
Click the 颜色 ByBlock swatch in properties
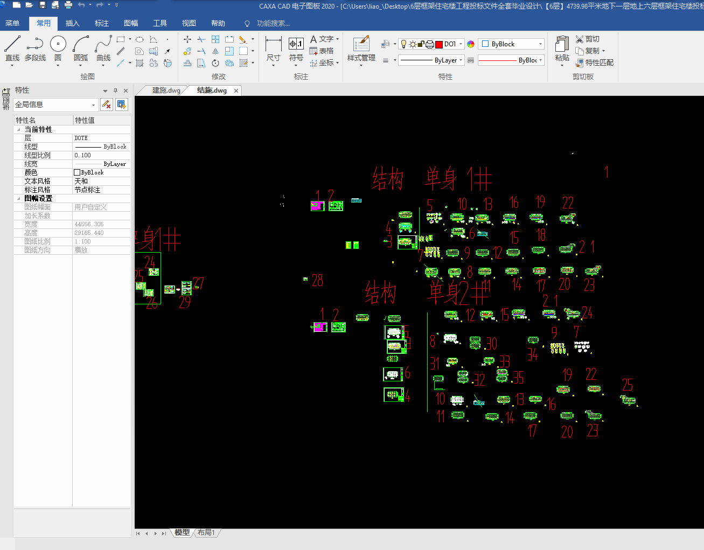[77, 172]
